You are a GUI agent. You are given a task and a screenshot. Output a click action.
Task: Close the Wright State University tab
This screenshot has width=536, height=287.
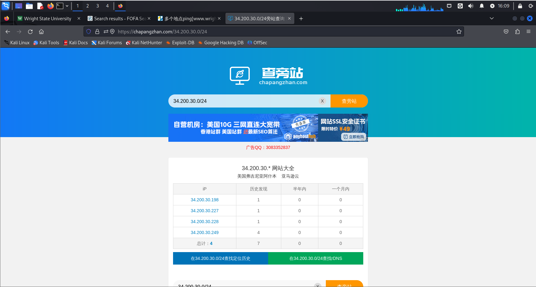79,19
